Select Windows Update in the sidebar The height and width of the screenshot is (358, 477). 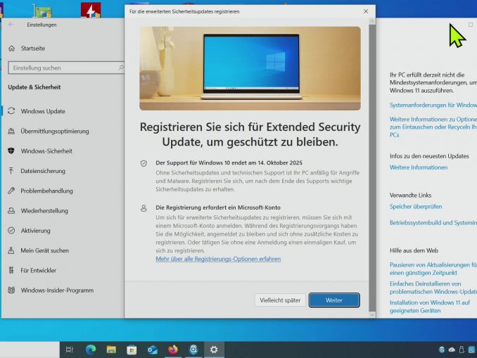42,111
